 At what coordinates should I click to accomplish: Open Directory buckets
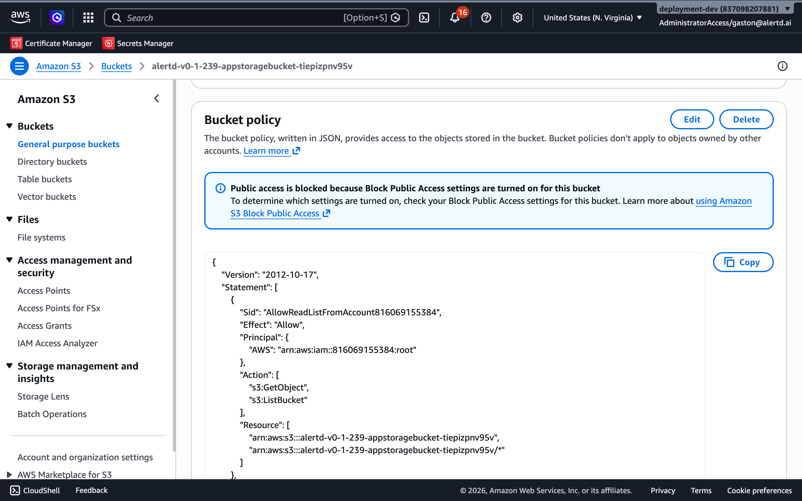(52, 162)
